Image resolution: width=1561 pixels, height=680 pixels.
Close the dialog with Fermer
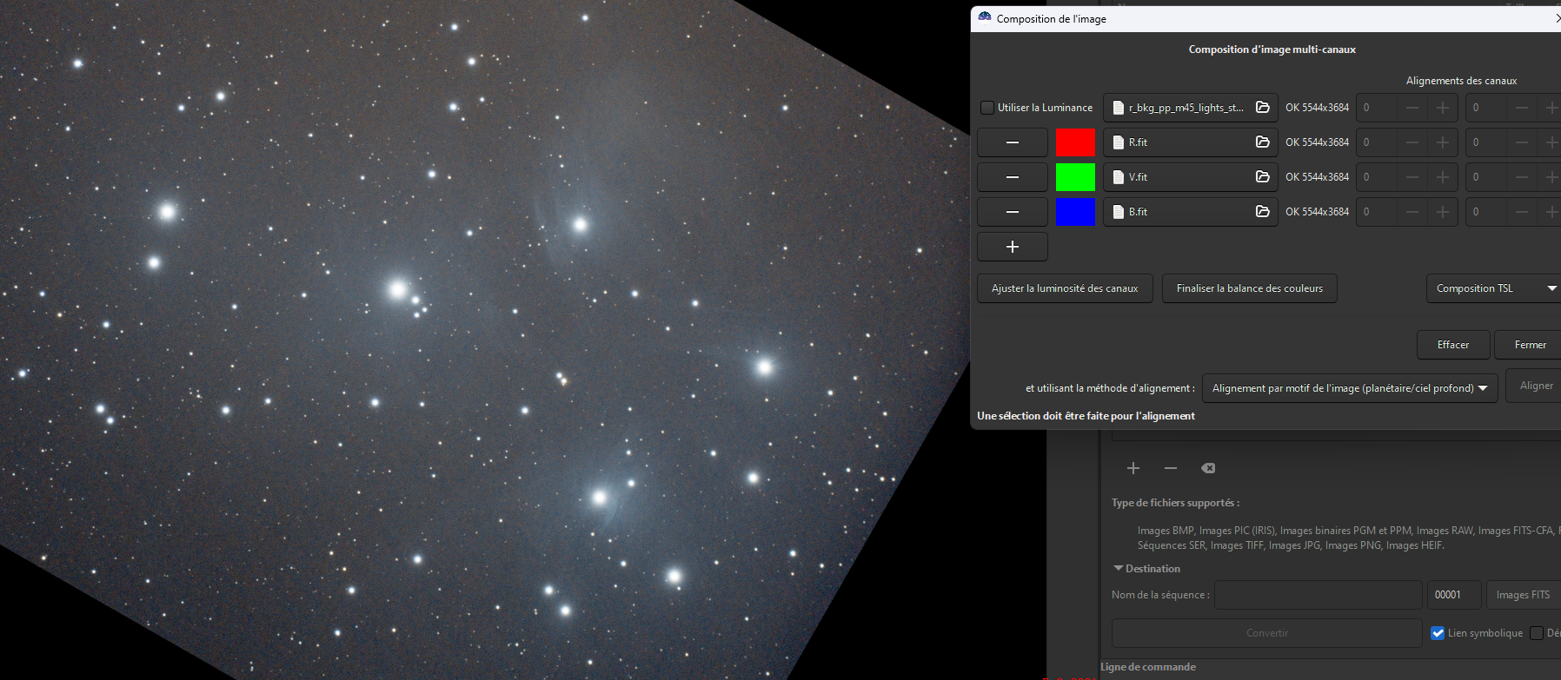point(1530,345)
